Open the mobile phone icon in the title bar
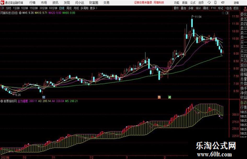Screen dimensions: 247x159 215,3
